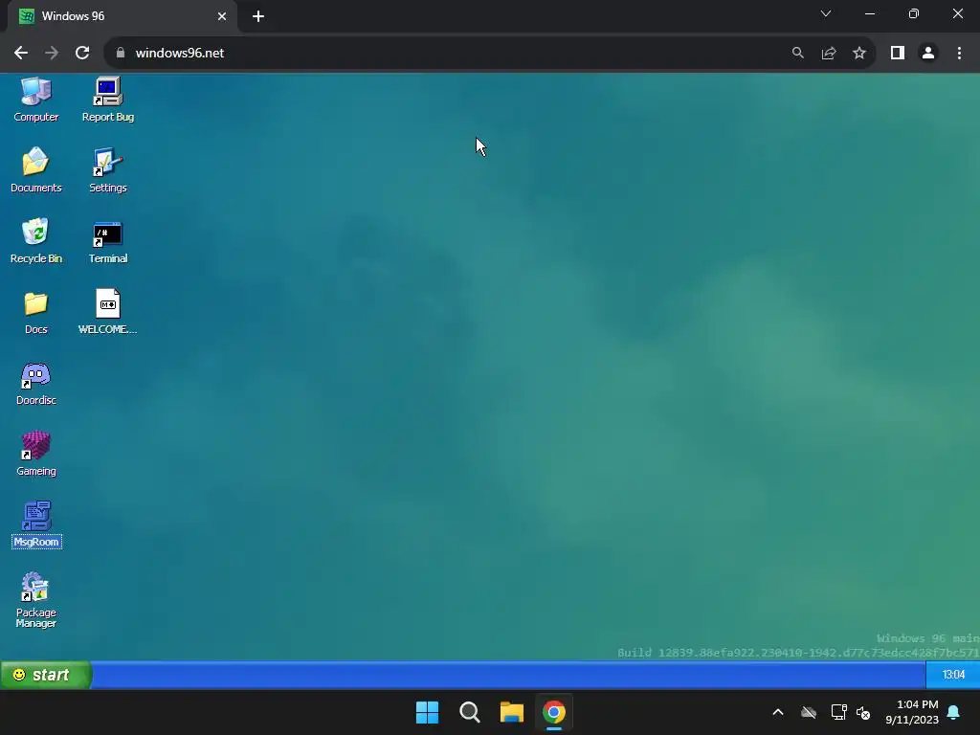View site information via lock icon

coord(121,54)
